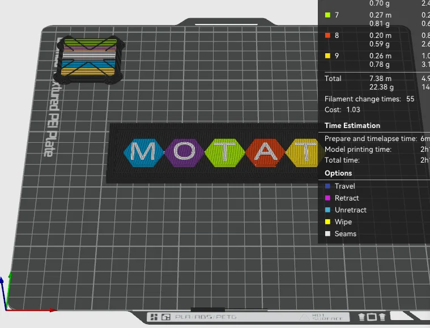
Task: Select the green hexagon with letter T
Action: coord(225,152)
